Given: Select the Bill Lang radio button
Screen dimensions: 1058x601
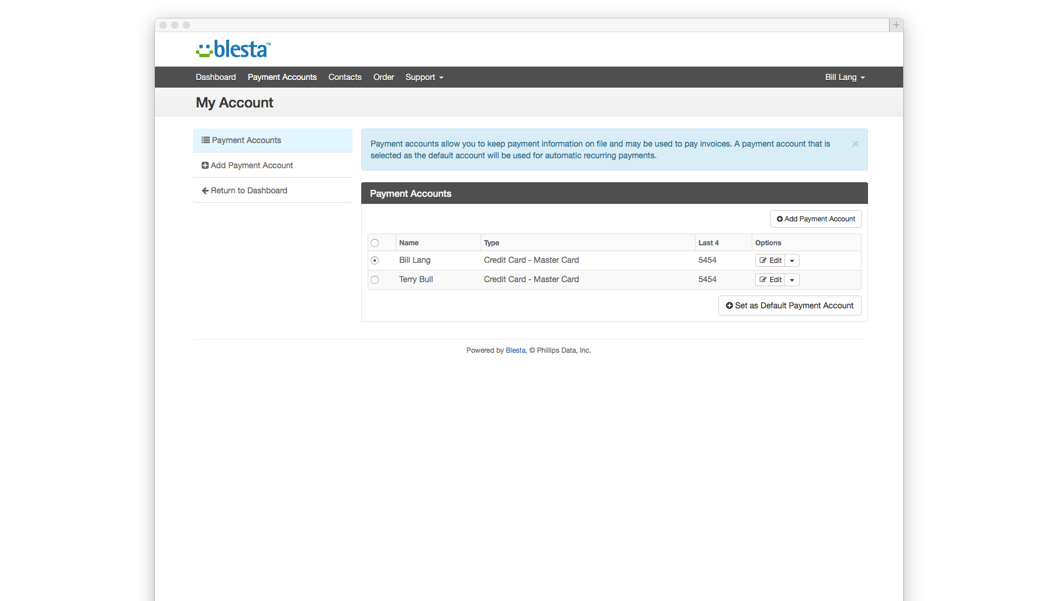Looking at the screenshot, I should tap(375, 260).
